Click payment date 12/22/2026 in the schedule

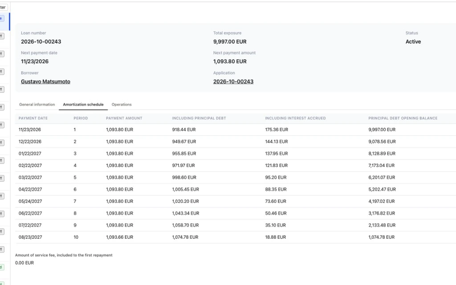tap(30, 142)
